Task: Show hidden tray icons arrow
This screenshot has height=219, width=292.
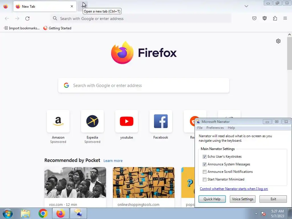Action: [256, 214]
